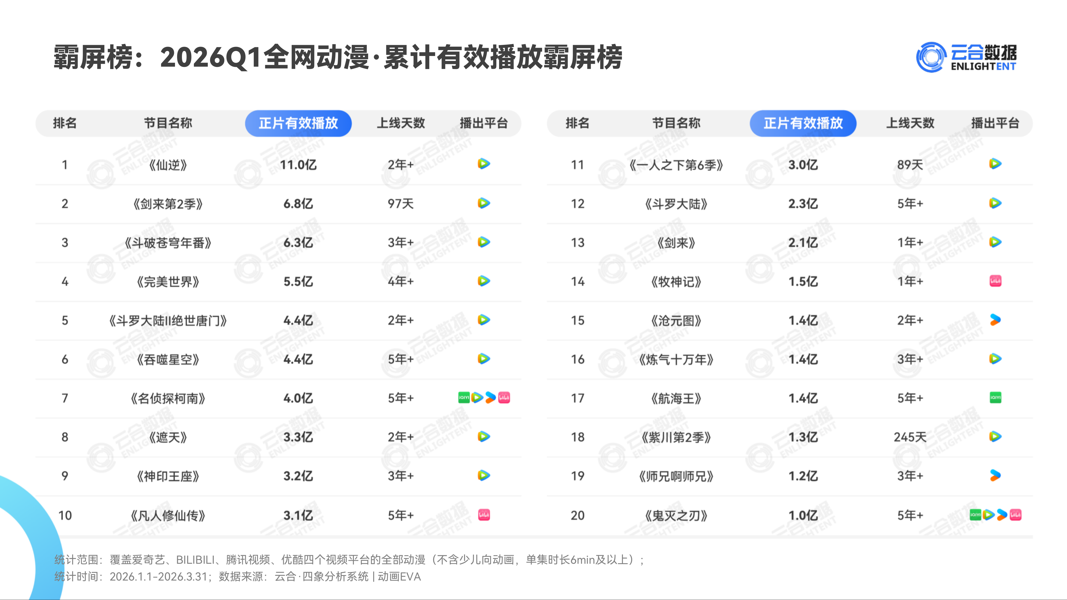
Task: Click Youku icon in 沧元图 row
Action: (995, 320)
